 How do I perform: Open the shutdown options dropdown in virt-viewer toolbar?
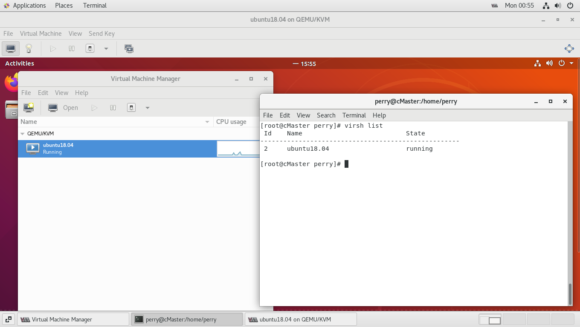[106, 49]
